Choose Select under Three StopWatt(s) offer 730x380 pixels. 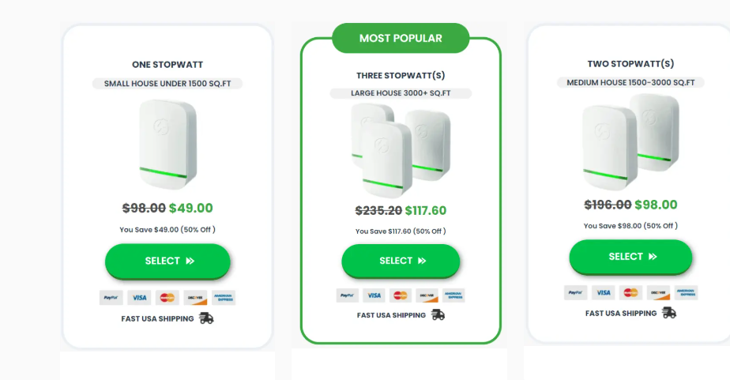401,261
